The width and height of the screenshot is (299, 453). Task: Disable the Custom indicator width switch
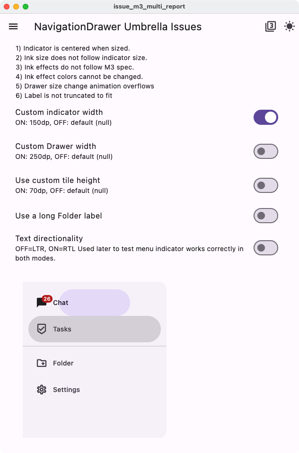(x=265, y=117)
